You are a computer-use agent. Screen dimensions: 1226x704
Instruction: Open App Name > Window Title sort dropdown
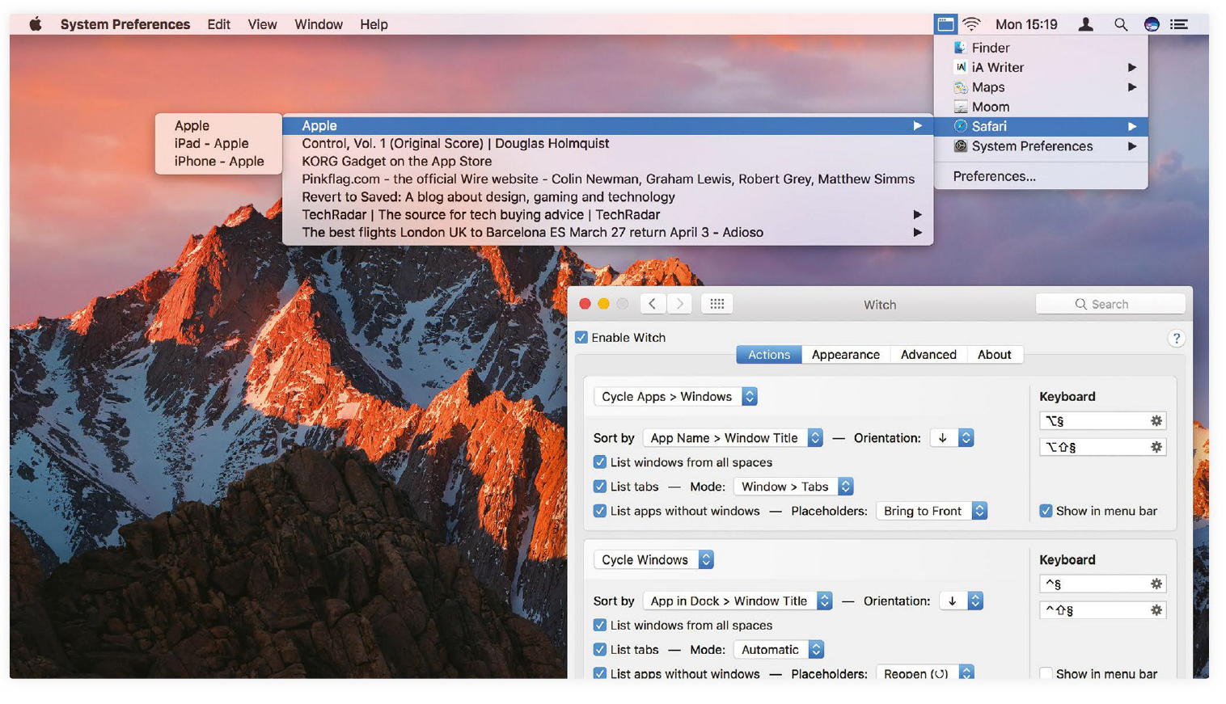[x=733, y=438]
